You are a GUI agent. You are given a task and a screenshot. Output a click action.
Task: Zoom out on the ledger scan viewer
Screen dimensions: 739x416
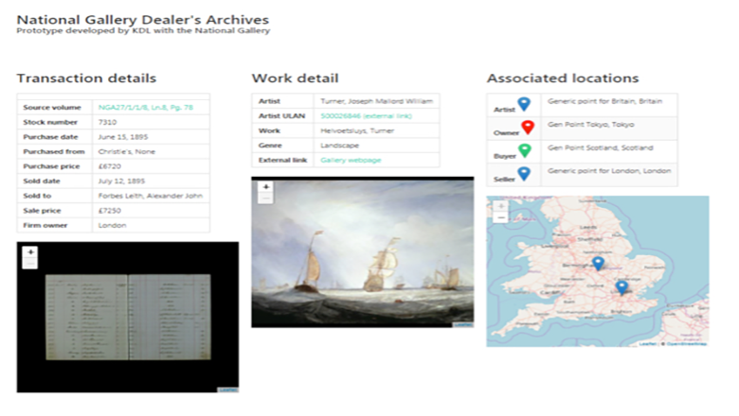(30, 264)
